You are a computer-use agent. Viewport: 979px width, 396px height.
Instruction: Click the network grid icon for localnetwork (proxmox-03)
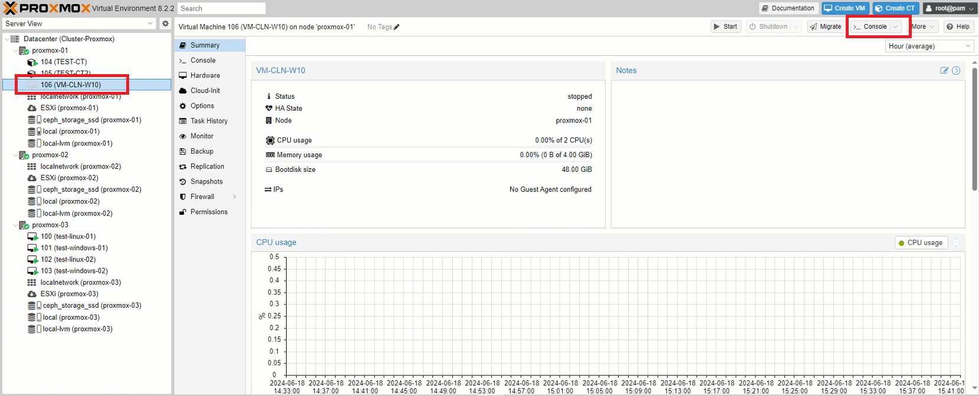32,282
